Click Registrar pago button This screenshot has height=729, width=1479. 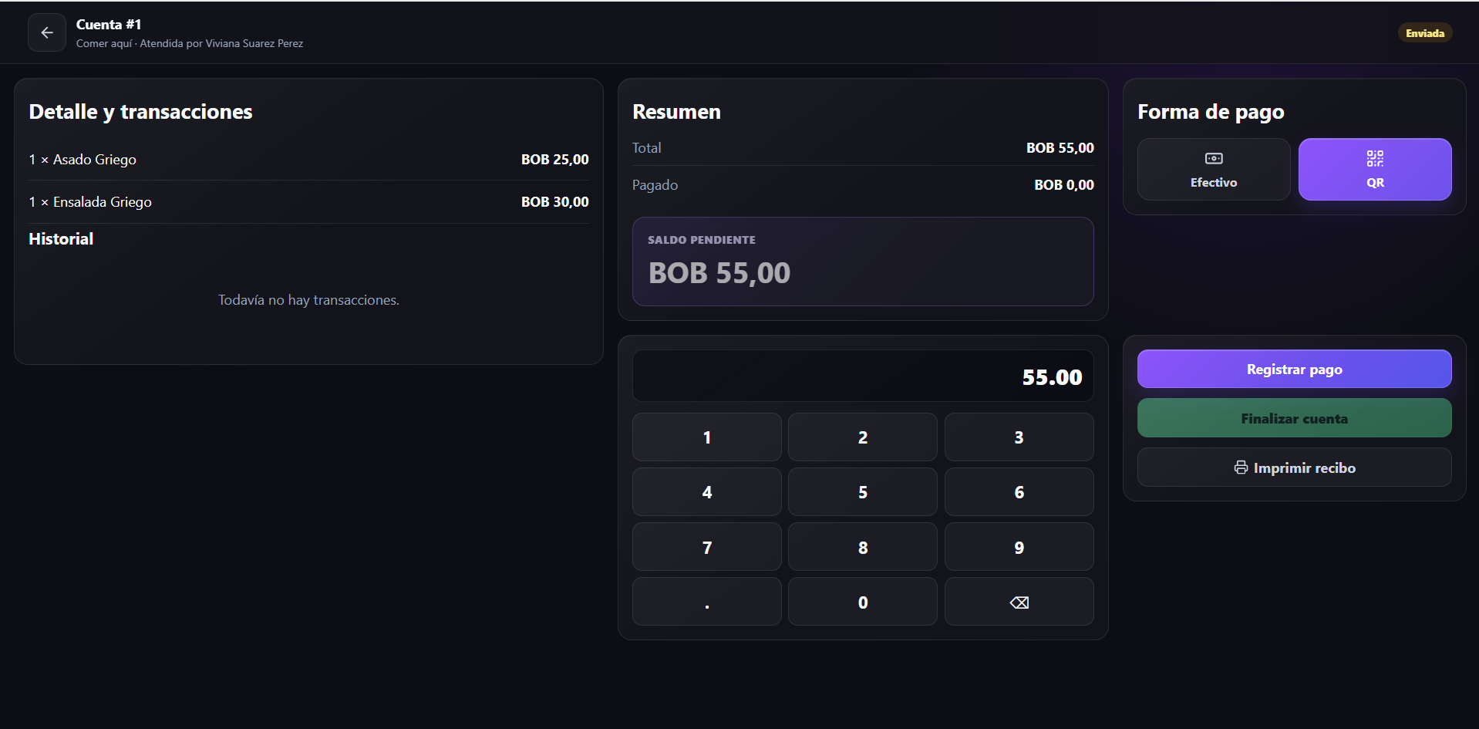[1294, 370]
